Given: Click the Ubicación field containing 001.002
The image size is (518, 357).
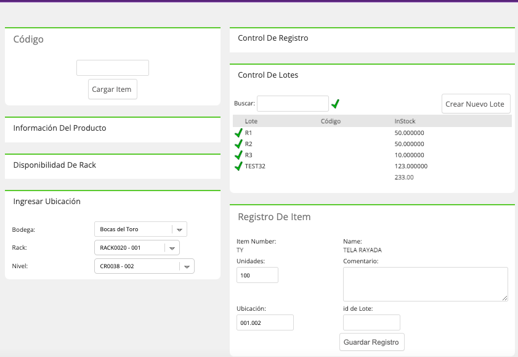Looking at the screenshot, I should [x=265, y=322].
